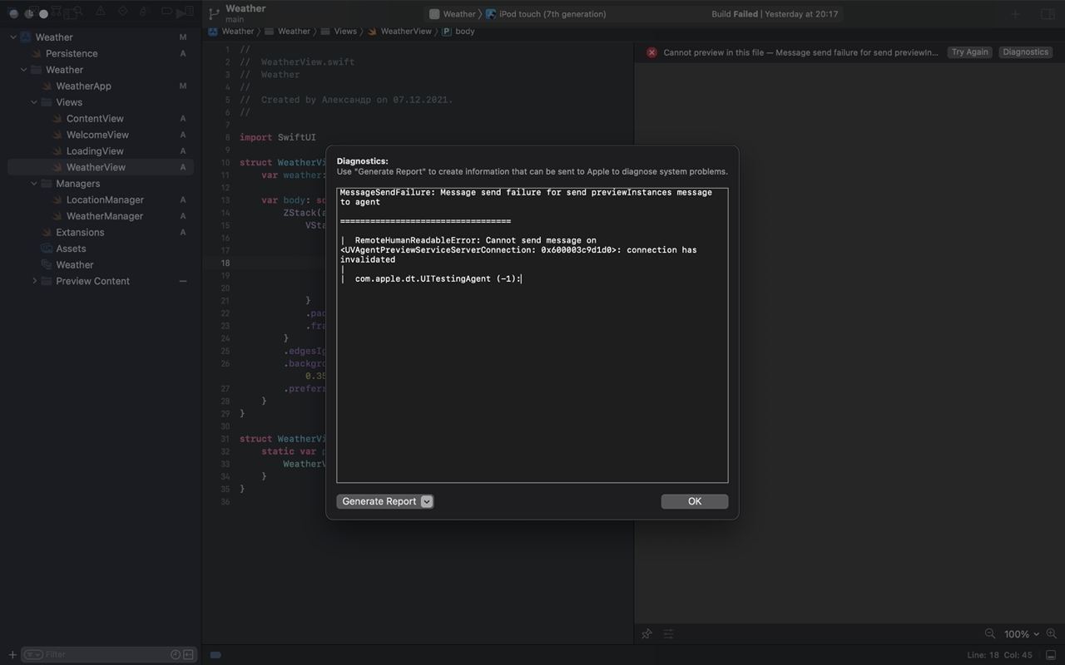
Task: Click the M status badge beside WeatherApp
Action: click(183, 86)
